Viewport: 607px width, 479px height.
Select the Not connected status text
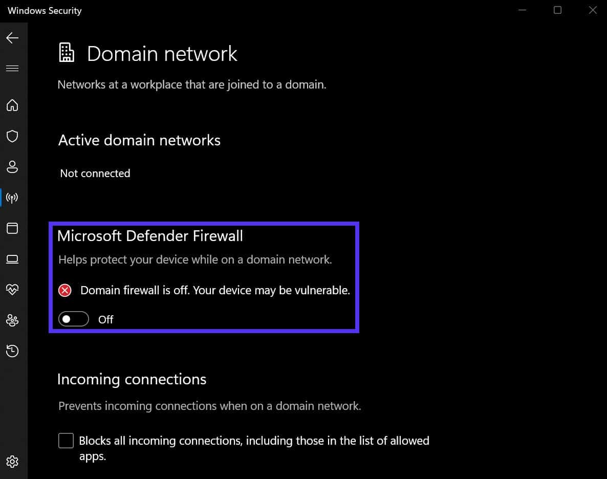95,173
